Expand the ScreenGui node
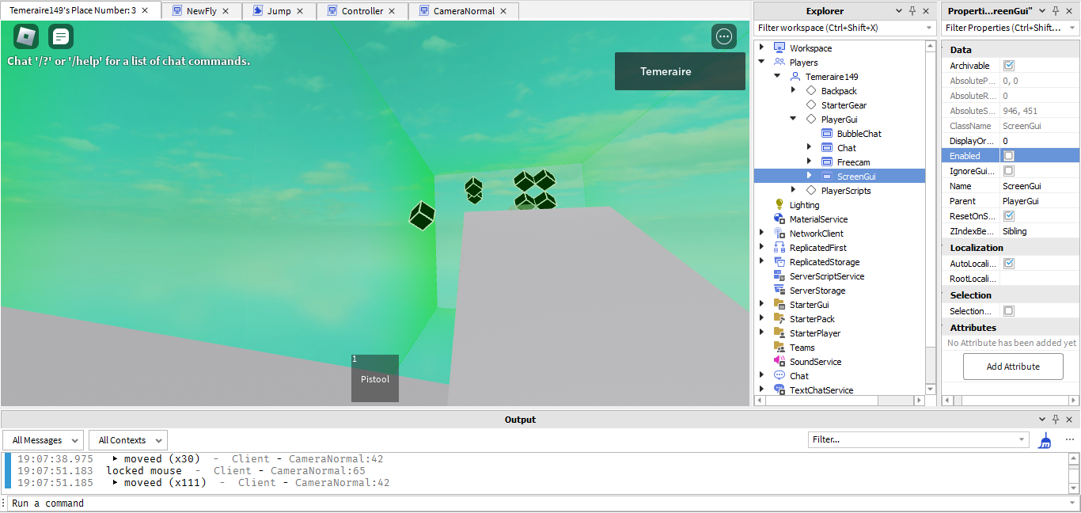Image resolution: width=1081 pixels, height=513 pixels. [x=809, y=176]
